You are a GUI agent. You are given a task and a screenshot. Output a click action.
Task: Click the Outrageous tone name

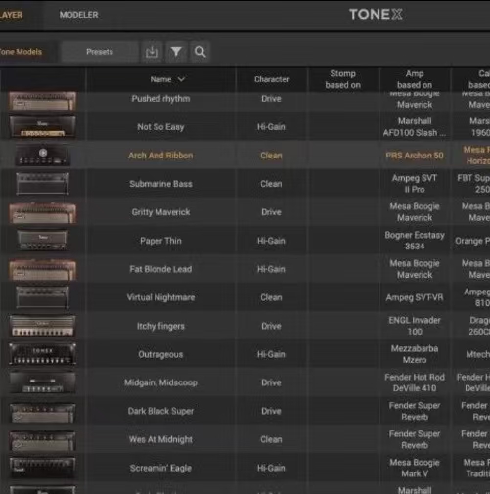coord(160,354)
